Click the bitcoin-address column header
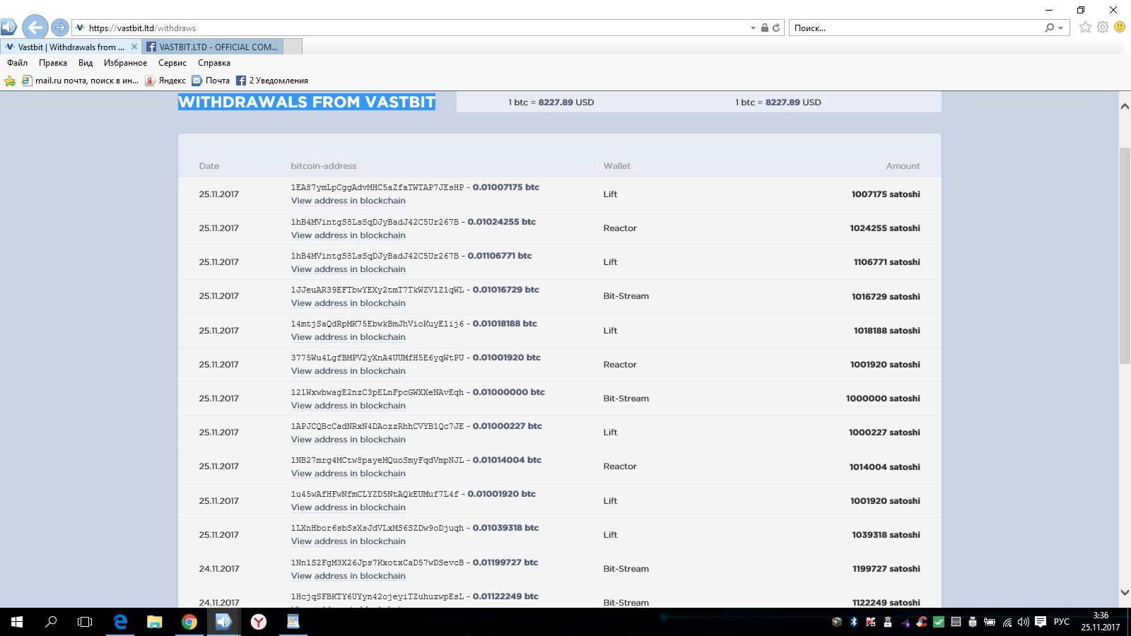1131x636 pixels. point(324,166)
